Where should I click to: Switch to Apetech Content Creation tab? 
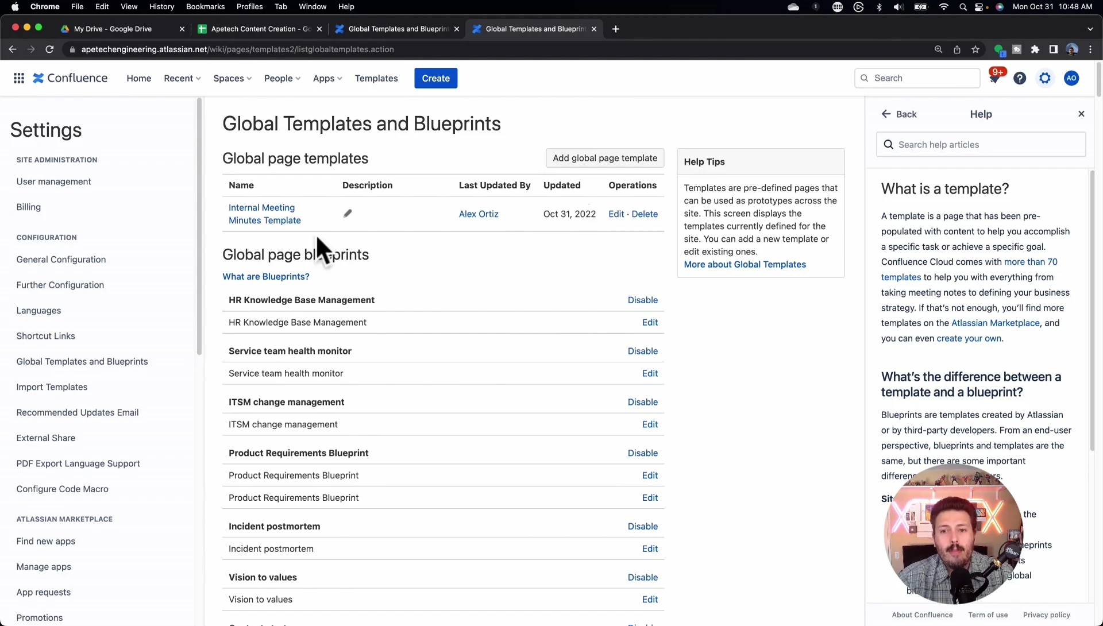261,29
